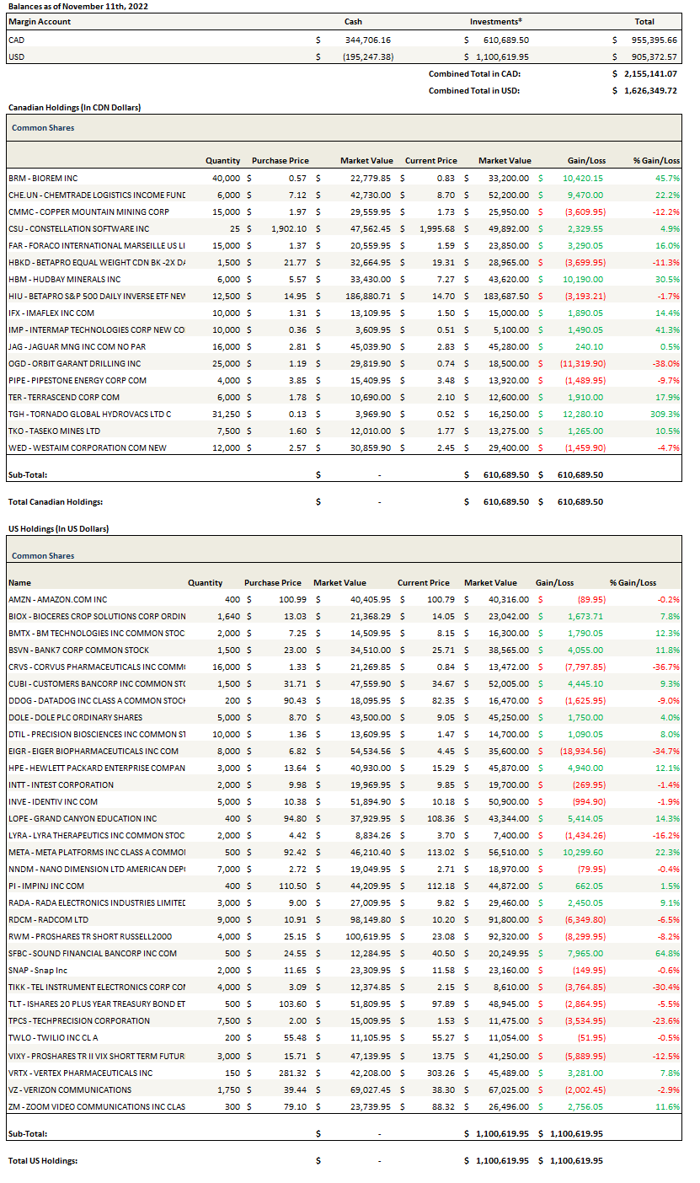The width and height of the screenshot is (700, 1183).
Task: Select the META Platforms gain 10,299.60 cell
Action: click(580, 852)
